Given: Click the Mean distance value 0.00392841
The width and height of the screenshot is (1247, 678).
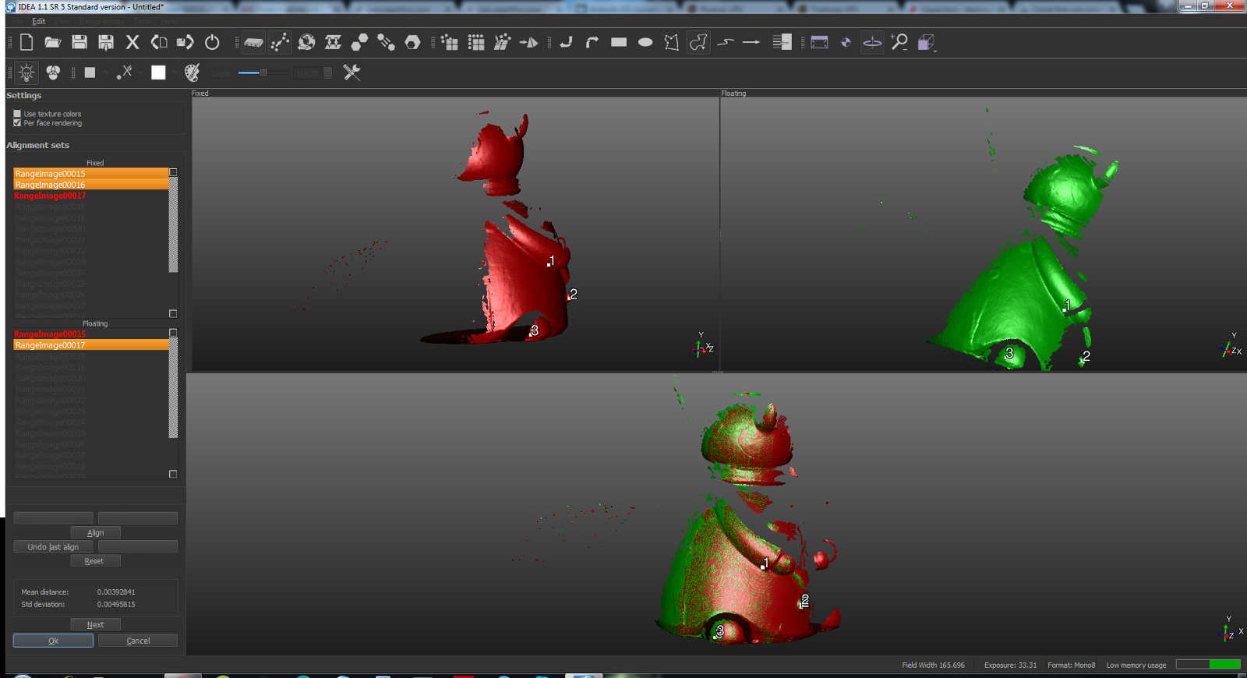Looking at the screenshot, I should click(116, 592).
